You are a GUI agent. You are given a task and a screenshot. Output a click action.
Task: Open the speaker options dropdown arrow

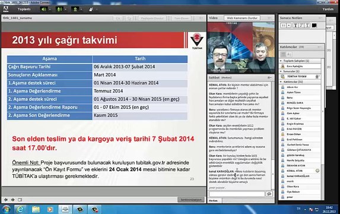50,9
